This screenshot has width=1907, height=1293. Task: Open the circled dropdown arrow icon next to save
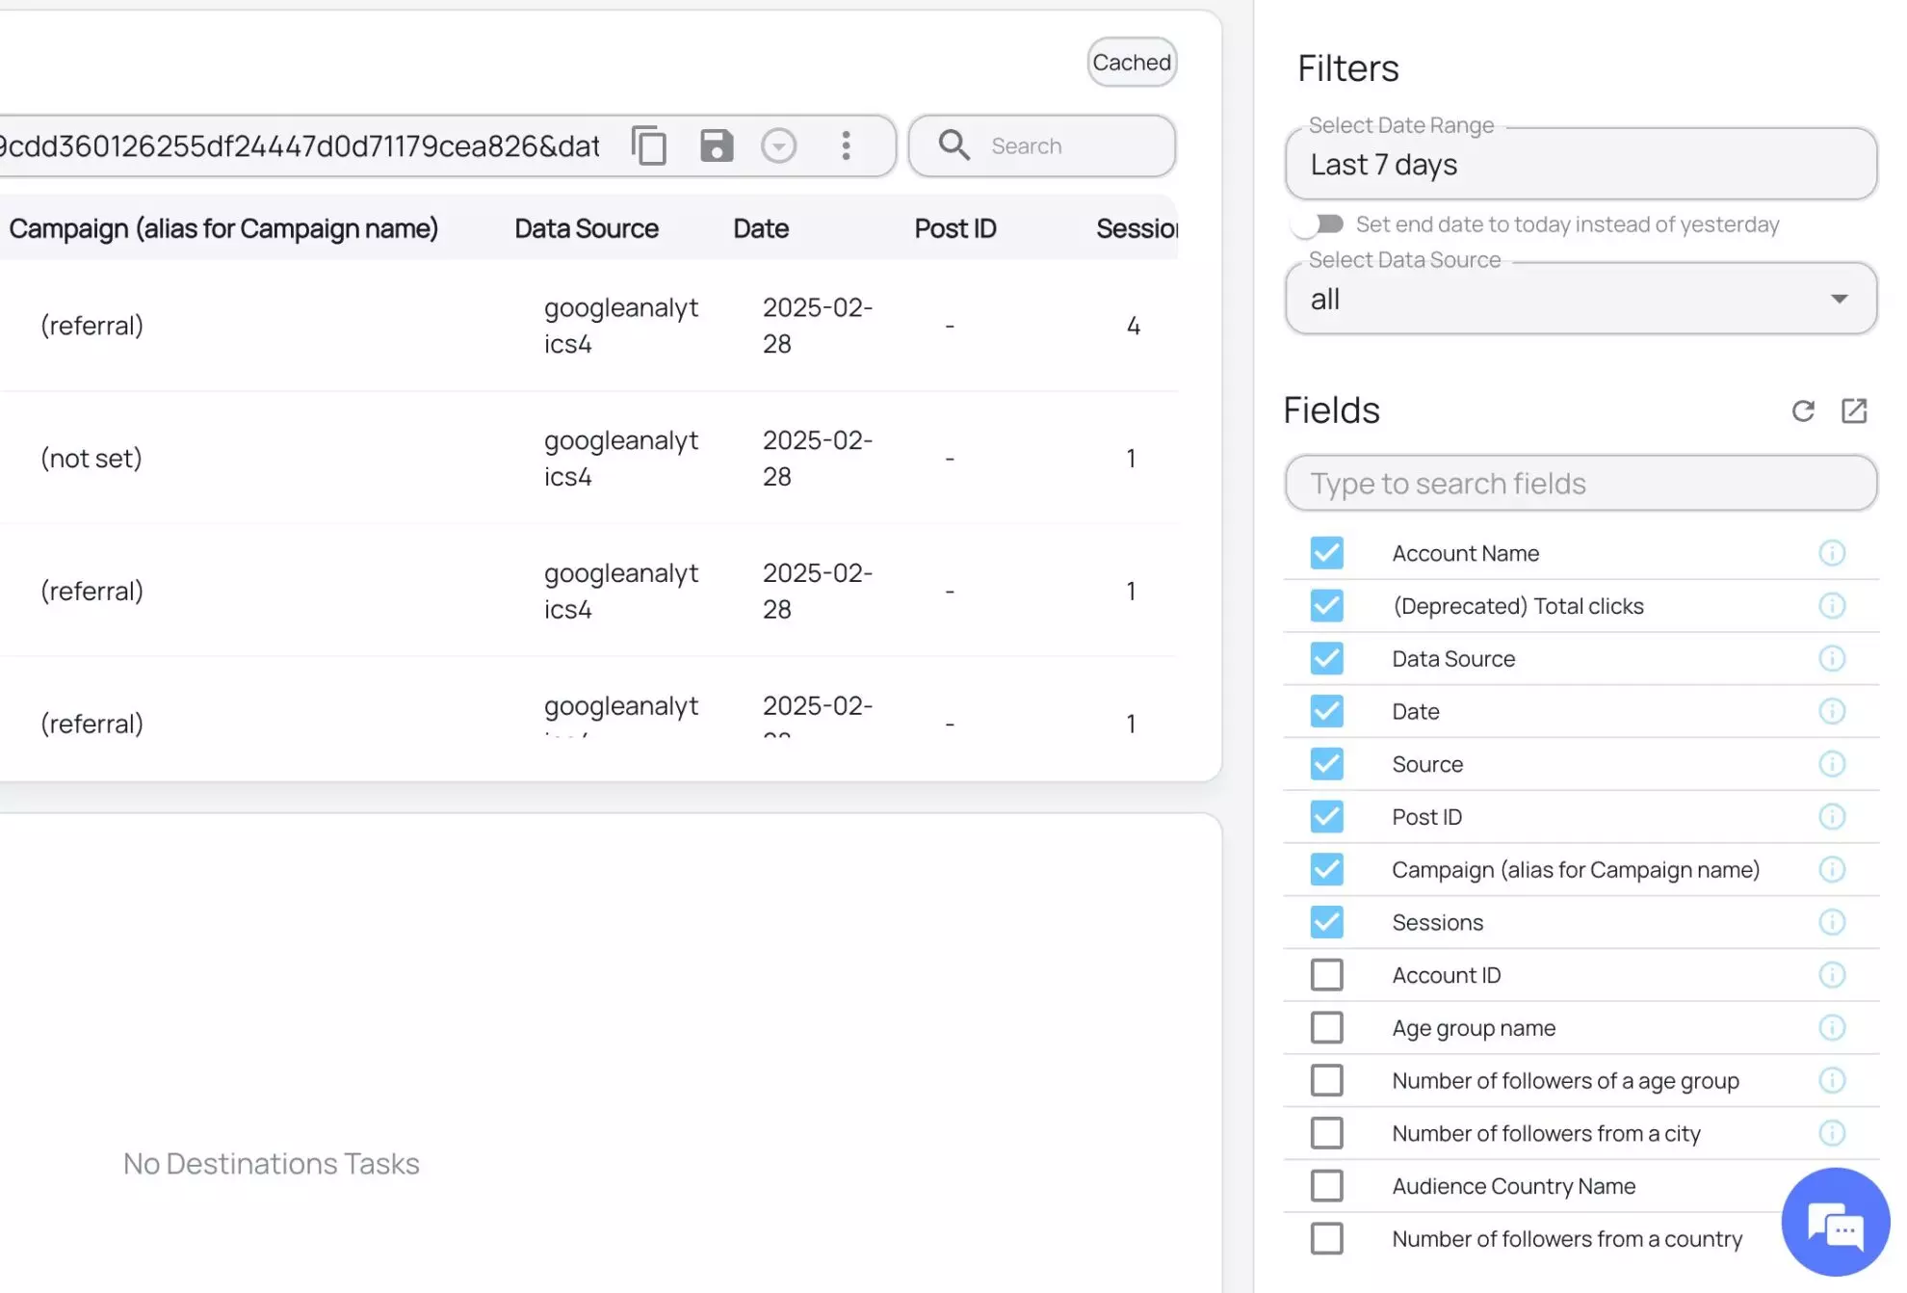click(x=778, y=145)
